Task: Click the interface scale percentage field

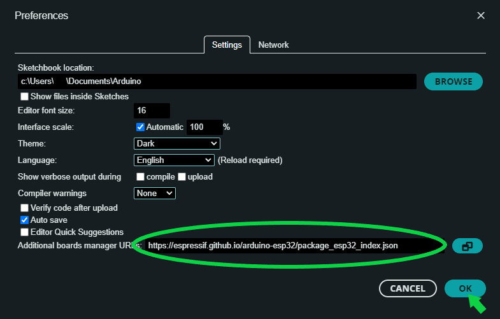Action: tap(204, 127)
